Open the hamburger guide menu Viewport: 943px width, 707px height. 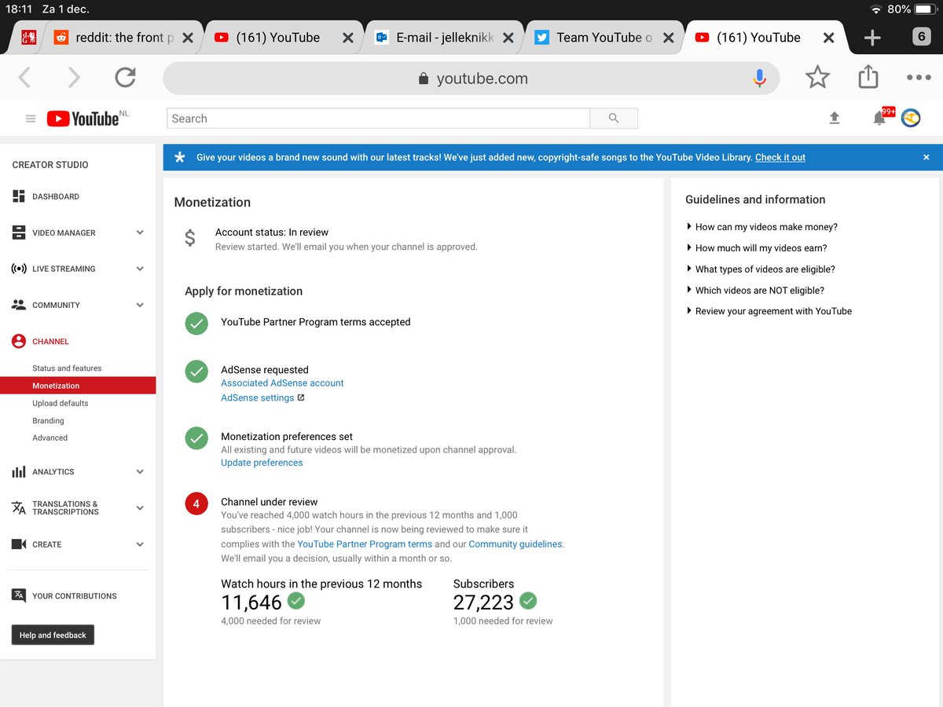click(x=31, y=119)
